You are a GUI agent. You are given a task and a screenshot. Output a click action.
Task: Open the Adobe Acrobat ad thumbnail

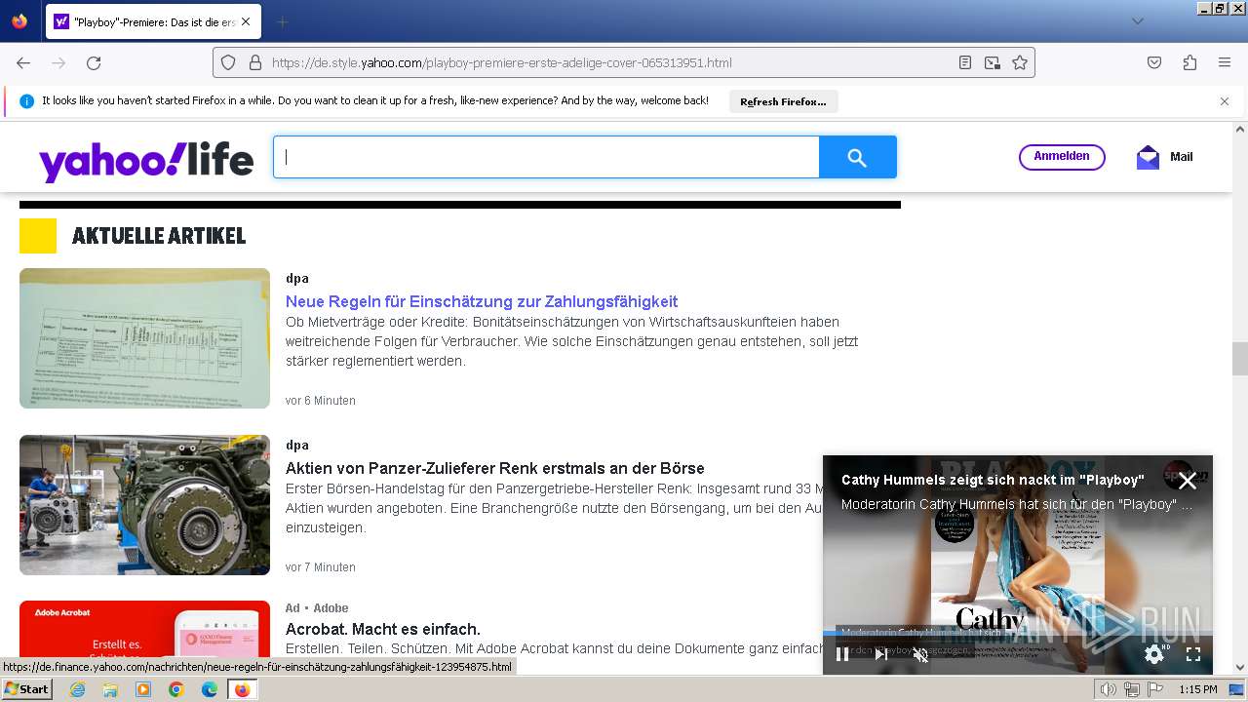click(144, 631)
